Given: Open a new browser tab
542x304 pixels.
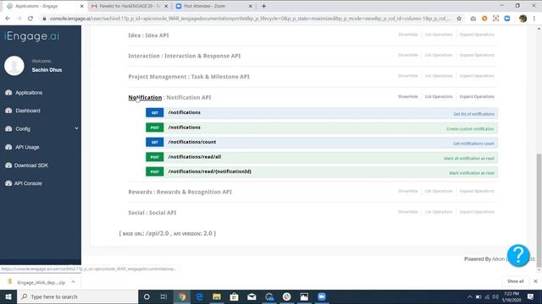Looking at the screenshot, I should coord(263,6).
